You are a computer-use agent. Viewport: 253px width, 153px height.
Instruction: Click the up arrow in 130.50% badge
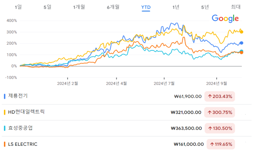click(x=210, y=128)
